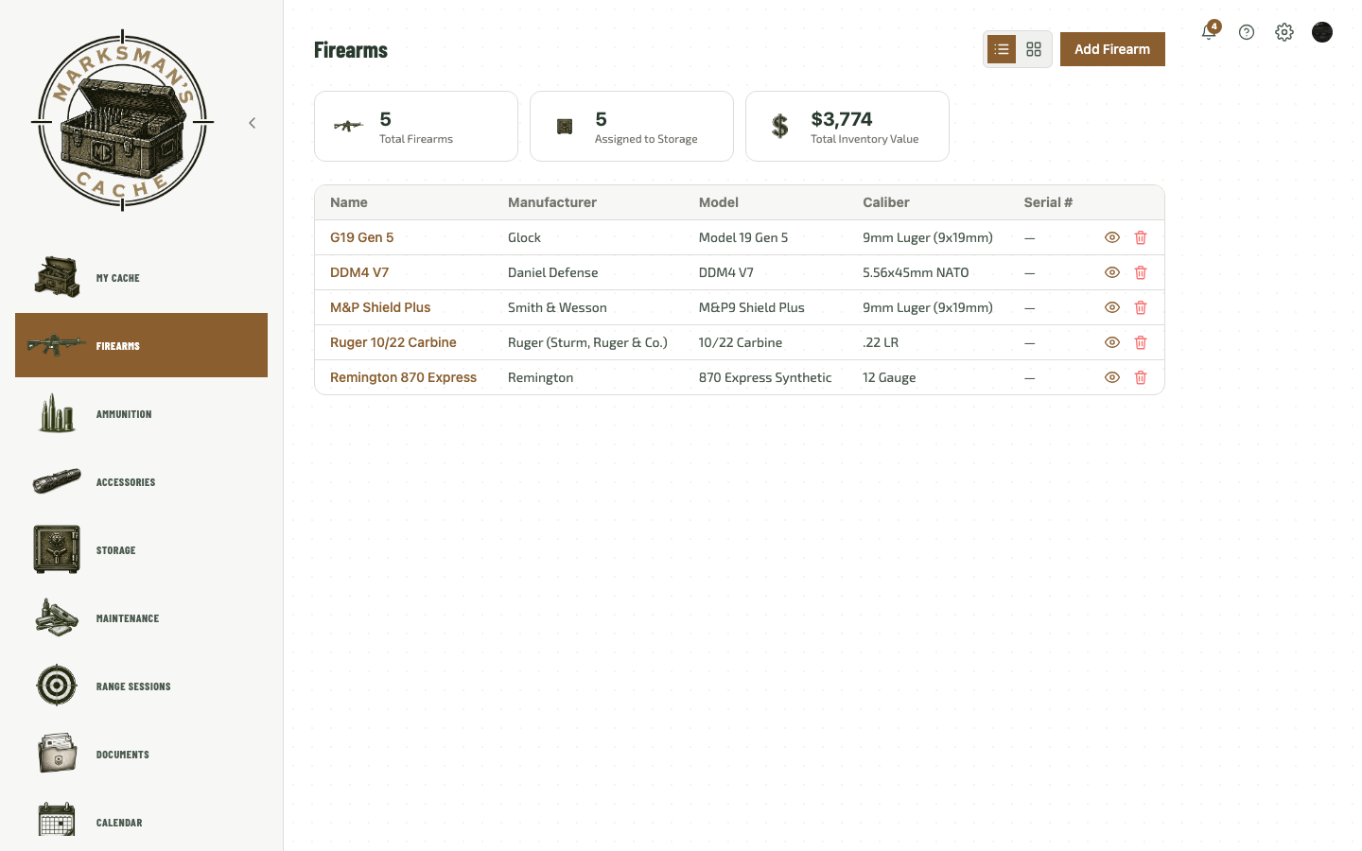Delete the G19 Gen 5 firearm
Viewport: 1362px width, 851px height.
pos(1141,237)
